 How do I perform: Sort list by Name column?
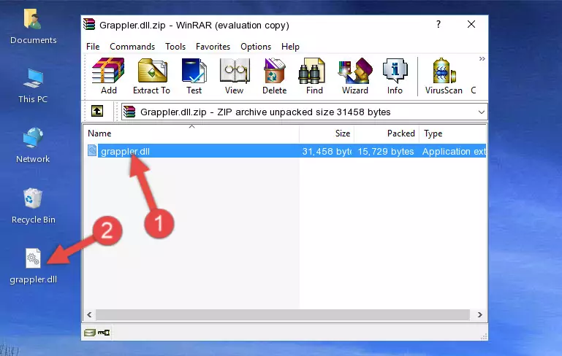(x=191, y=133)
